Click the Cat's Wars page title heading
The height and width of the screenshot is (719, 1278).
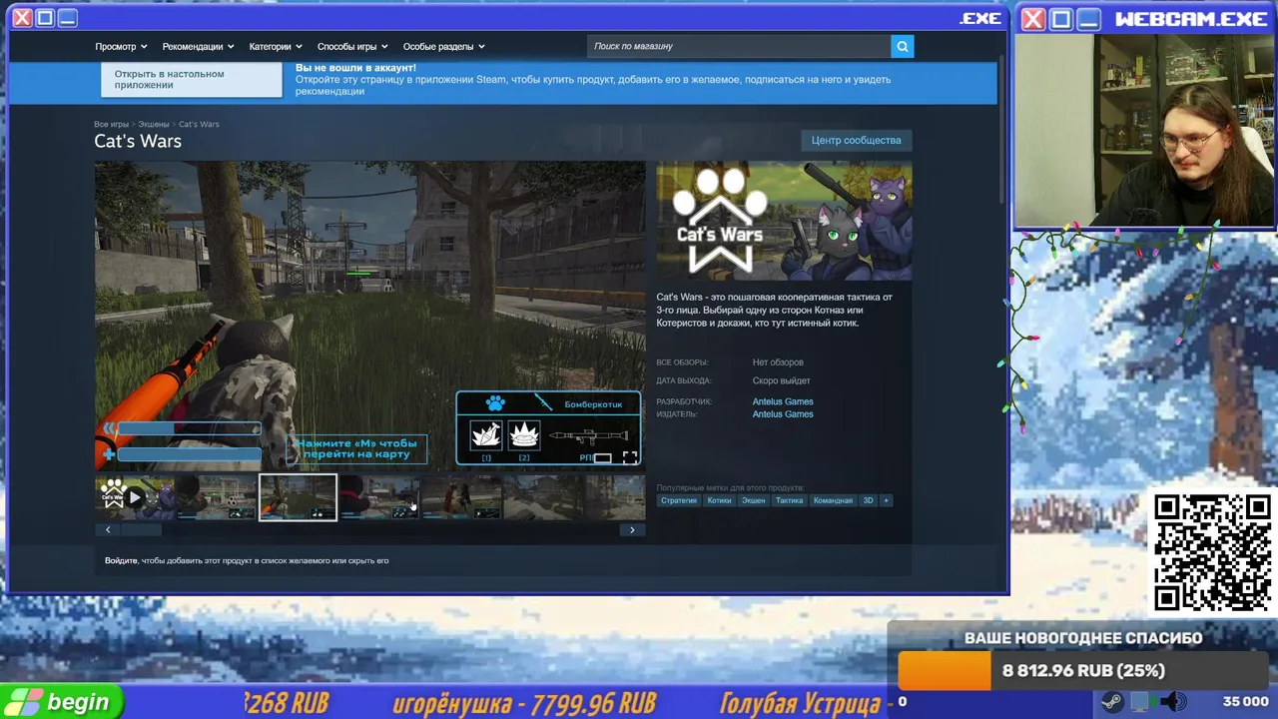pos(138,141)
